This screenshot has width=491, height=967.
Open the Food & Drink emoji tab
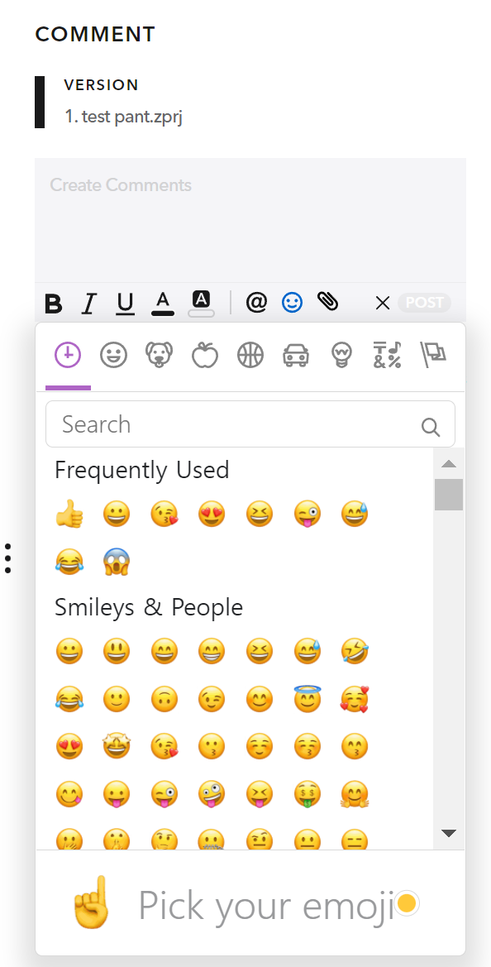[205, 355]
